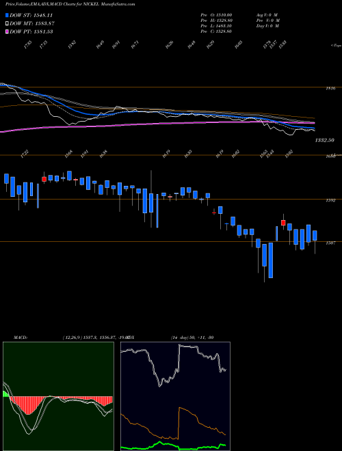Click the 'Pre O: 1510.00' value
This screenshot has width=342, height=451.
pos(216,15)
